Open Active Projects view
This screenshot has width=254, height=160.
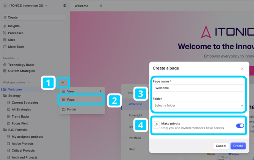[22, 144]
